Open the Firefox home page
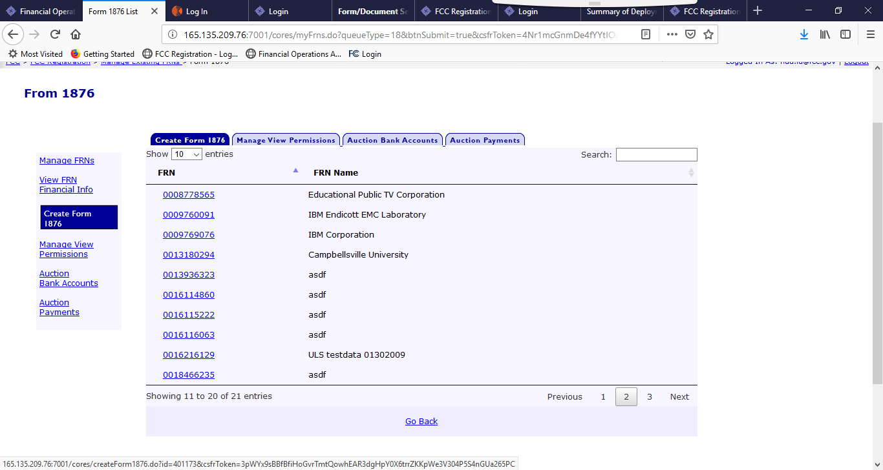 [x=76, y=34]
